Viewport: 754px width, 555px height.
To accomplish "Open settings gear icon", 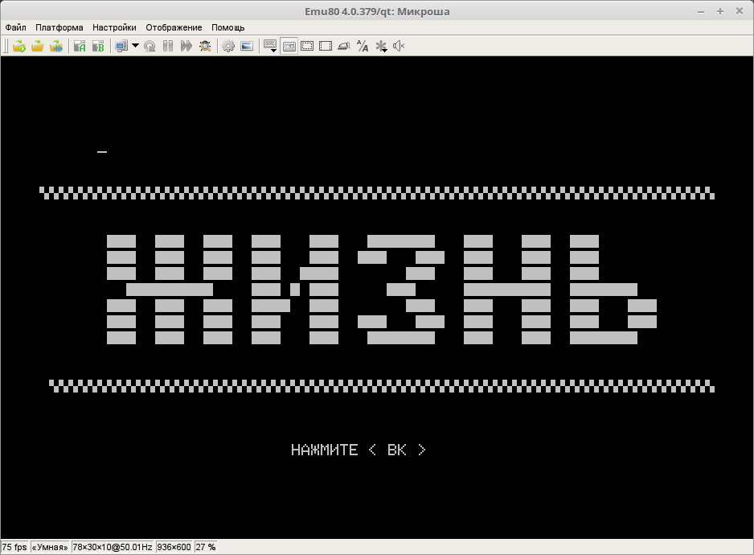I will click(x=228, y=46).
